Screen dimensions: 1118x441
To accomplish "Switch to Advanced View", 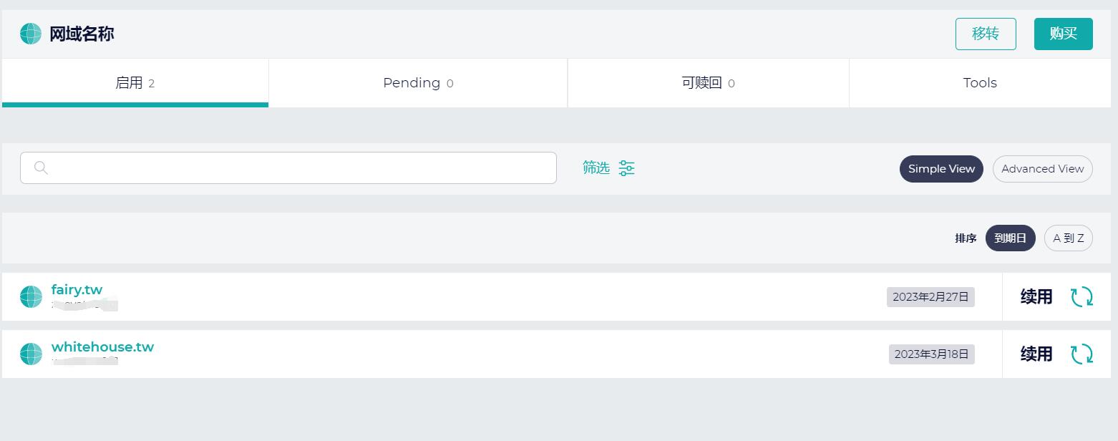I will coord(1042,169).
